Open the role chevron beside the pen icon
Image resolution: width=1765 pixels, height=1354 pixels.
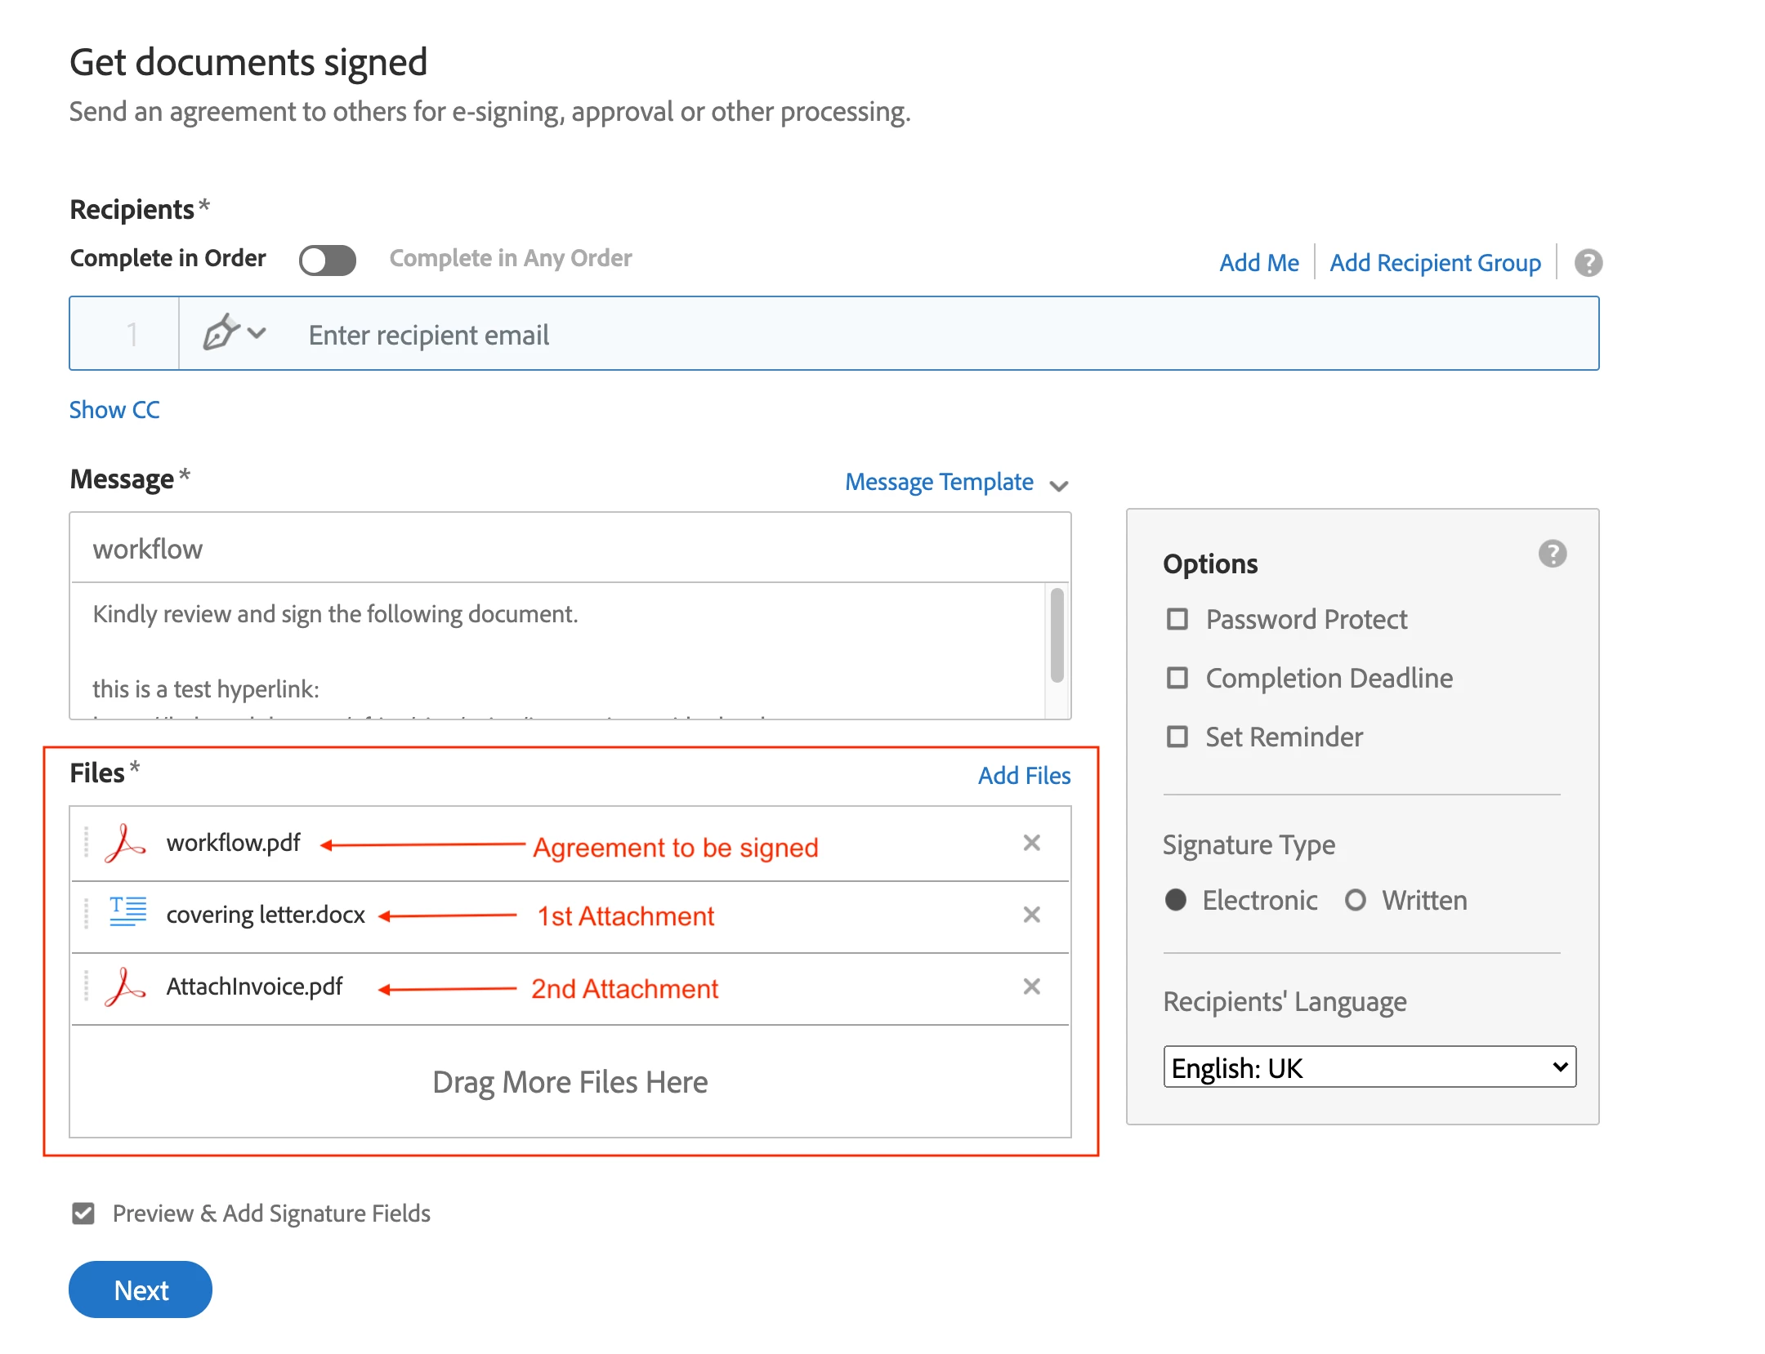257,333
